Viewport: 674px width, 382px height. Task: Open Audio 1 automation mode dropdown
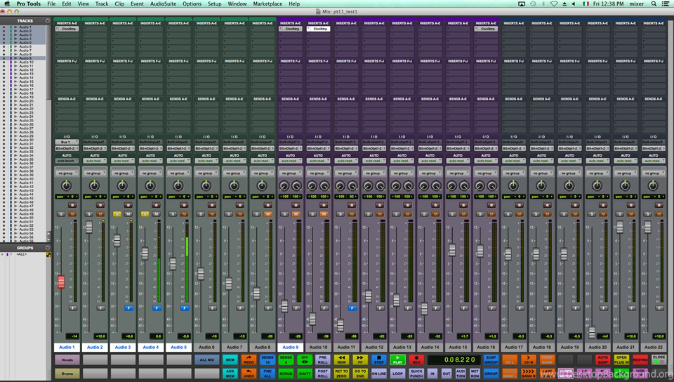tap(67, 161)
